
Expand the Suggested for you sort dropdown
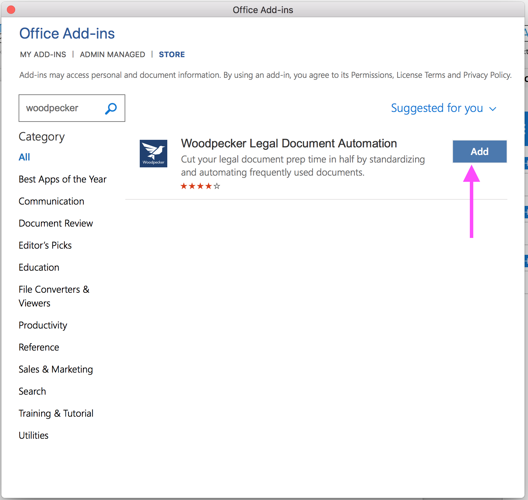pyautogui.click(x=444, y=108)
